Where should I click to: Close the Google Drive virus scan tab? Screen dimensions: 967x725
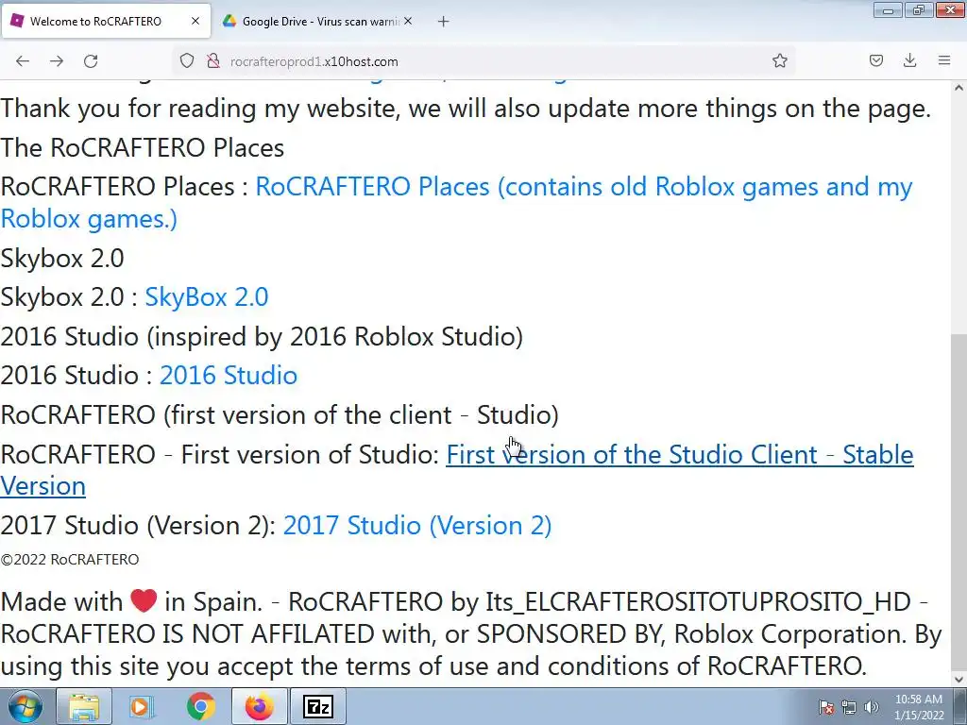pos(408,21)
